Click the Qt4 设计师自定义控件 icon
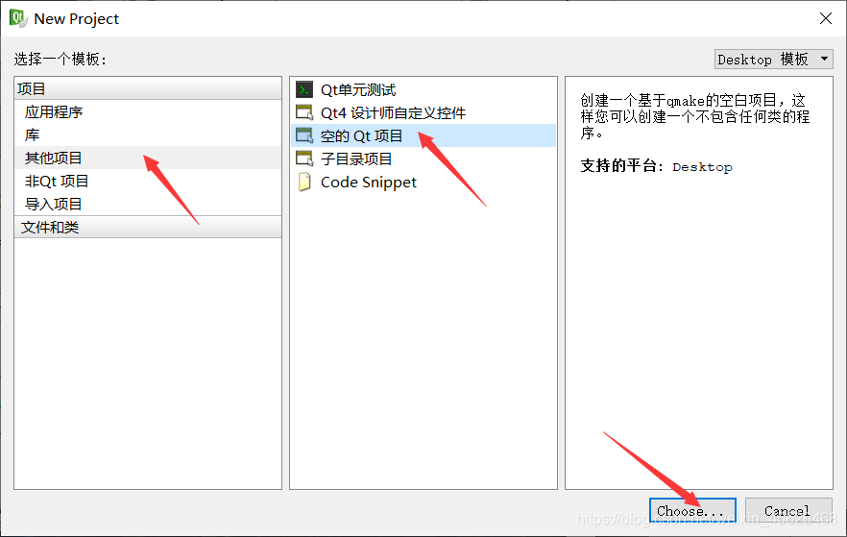Screen dimensions: 847x537 304,112
